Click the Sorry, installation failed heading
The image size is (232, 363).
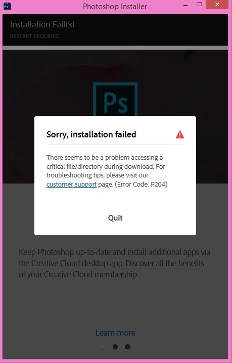click(x=91, y=134)
